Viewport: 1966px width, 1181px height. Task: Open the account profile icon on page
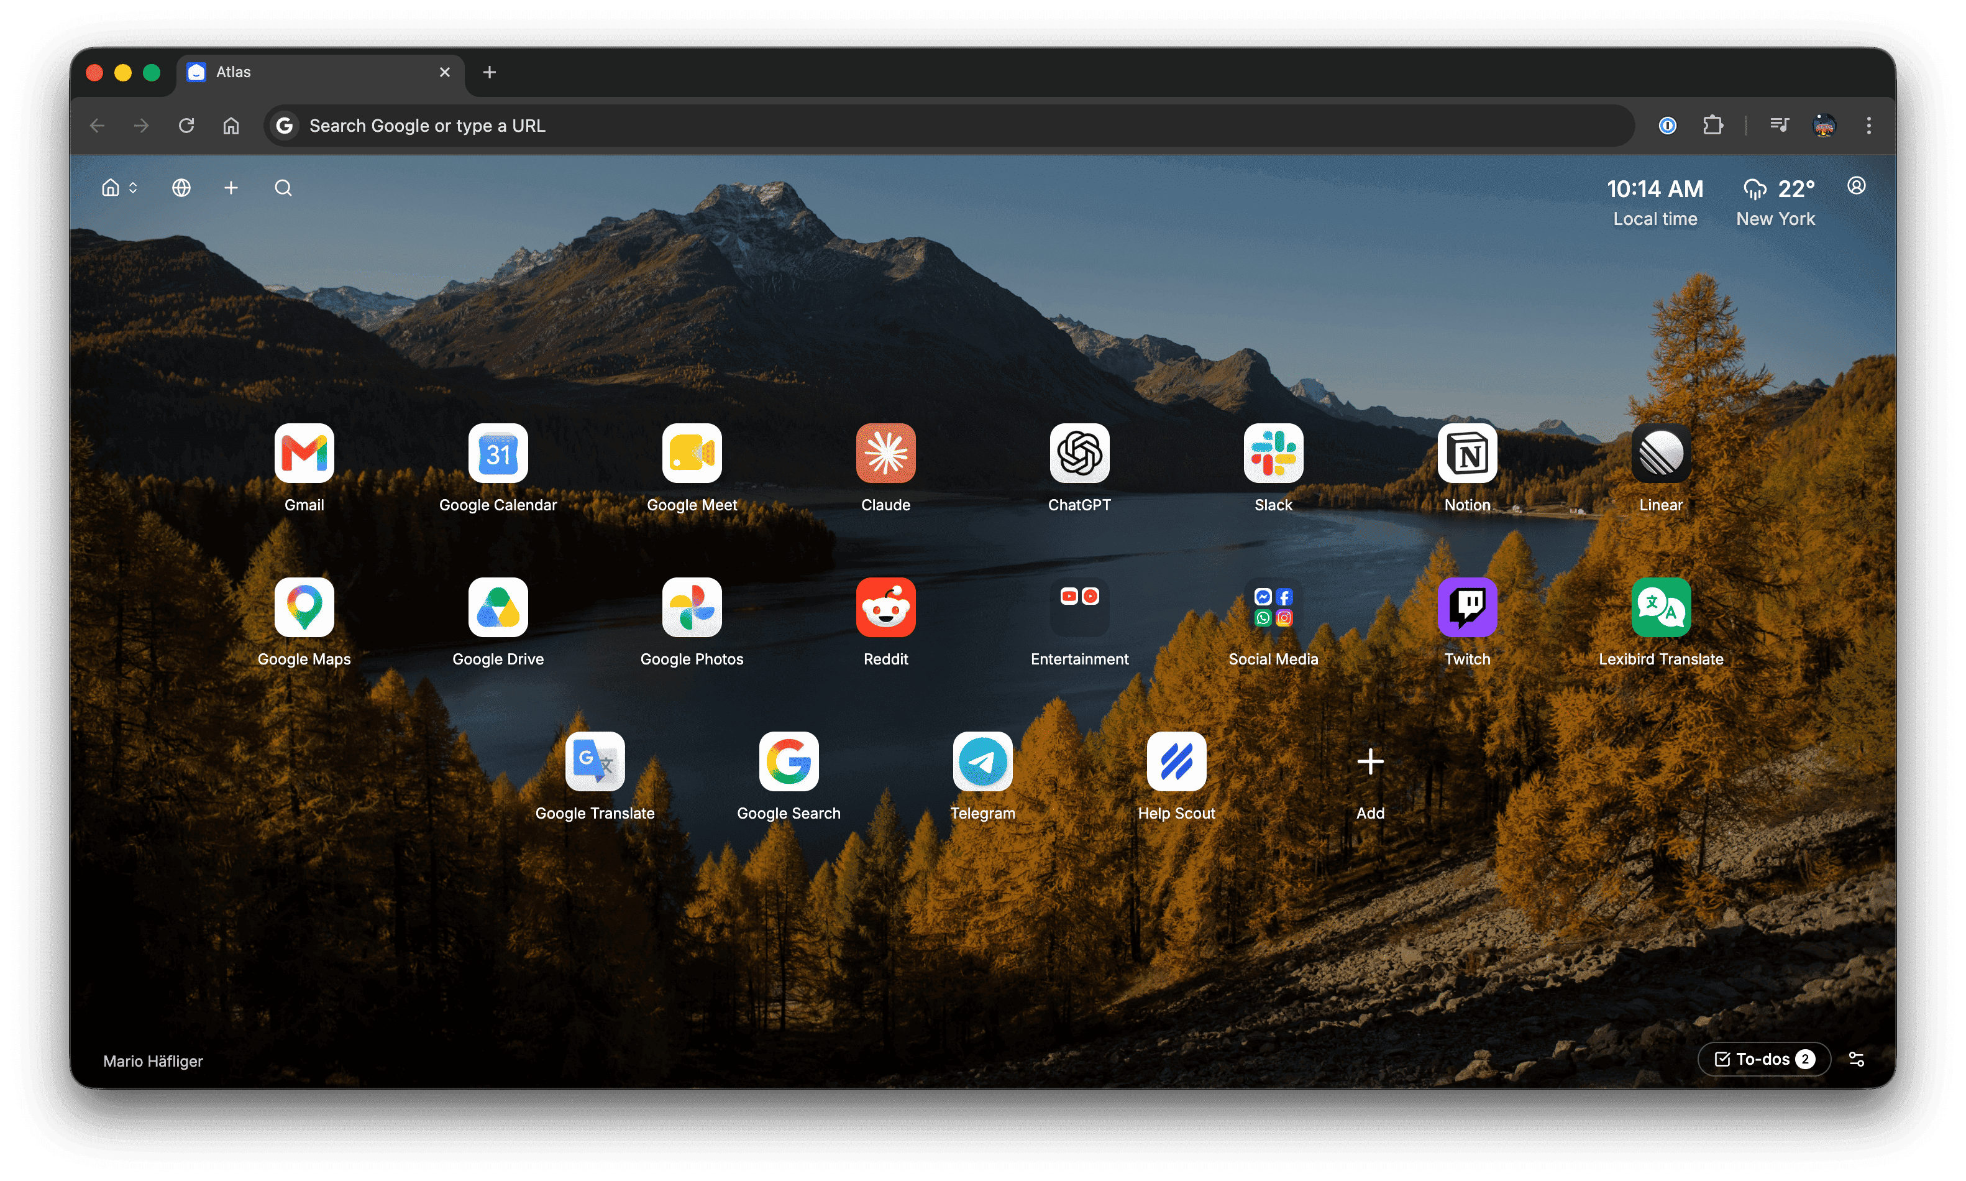[x=1855, y=186]
